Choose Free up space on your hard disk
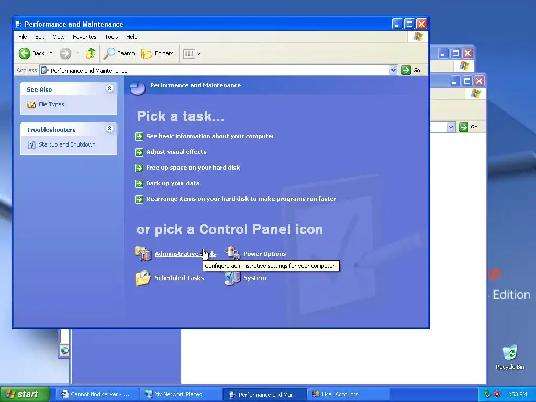Screen dimensions: 536x402 [x=193, y=167]
